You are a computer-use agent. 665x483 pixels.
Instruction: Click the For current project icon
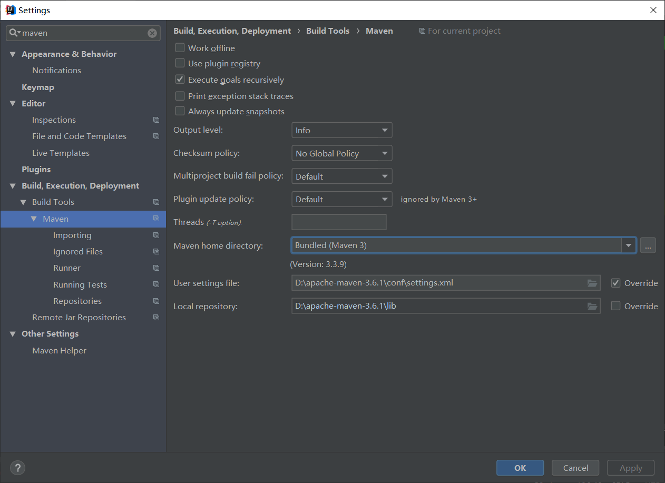point(422,31)
